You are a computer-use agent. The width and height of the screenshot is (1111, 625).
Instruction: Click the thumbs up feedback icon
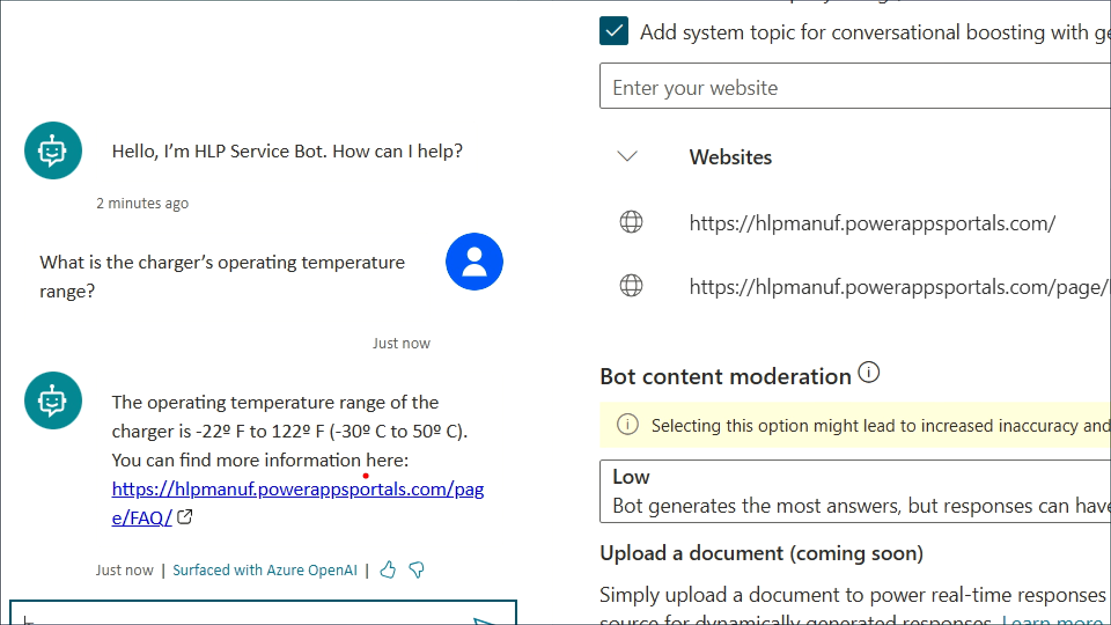(x=388, y=570)
